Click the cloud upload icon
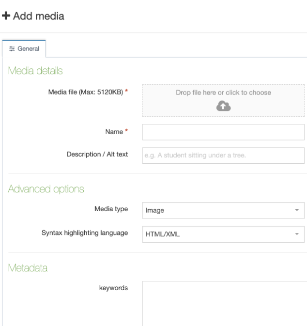The image size is (307, 326). pyautogui.click(x=223, y=106)
